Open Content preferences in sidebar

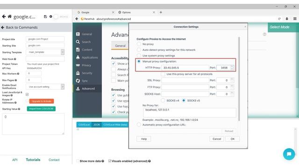point(87,50)
